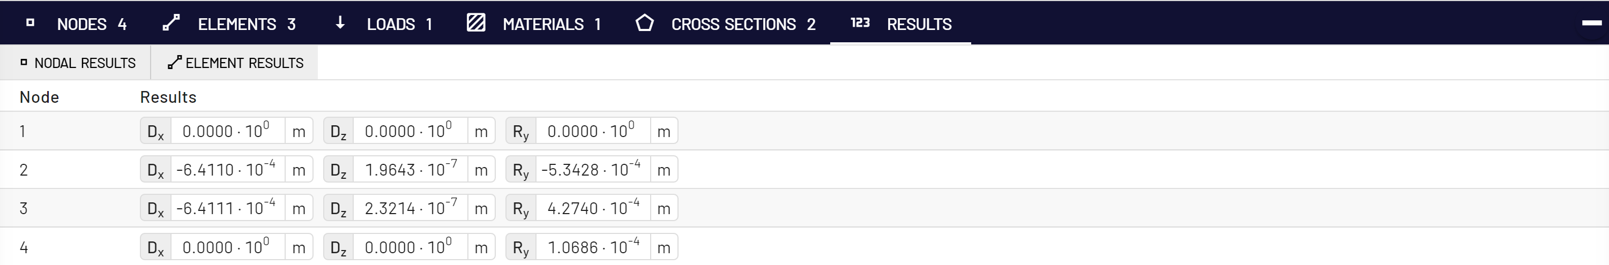Click the Nodes square icon
Screen dimensions: 1609x265
coord(30,23)
